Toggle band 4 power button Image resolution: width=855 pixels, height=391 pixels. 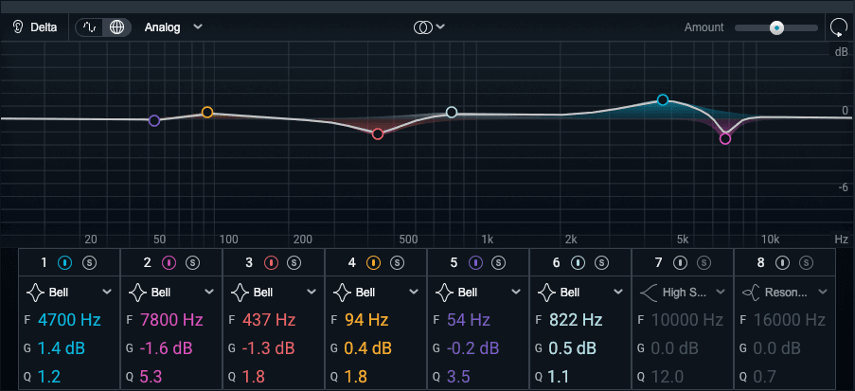point(373,263)
